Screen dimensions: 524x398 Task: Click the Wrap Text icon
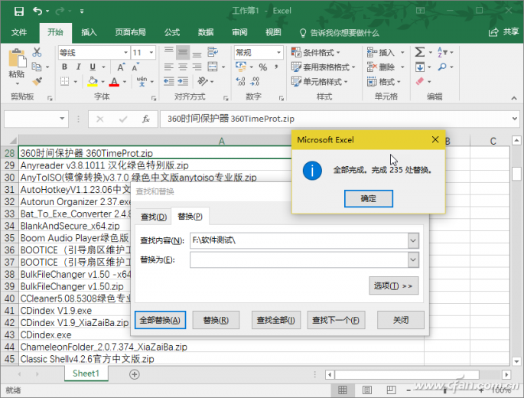tap(213, 52)
